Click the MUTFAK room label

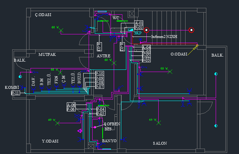(x=47, y=54)
